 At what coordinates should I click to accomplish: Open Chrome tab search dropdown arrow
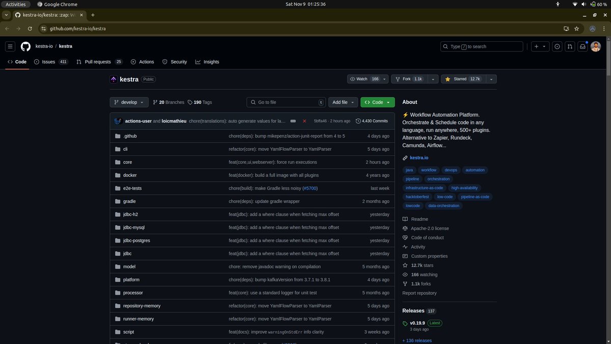pyautogui.click(x=7, y=15)
